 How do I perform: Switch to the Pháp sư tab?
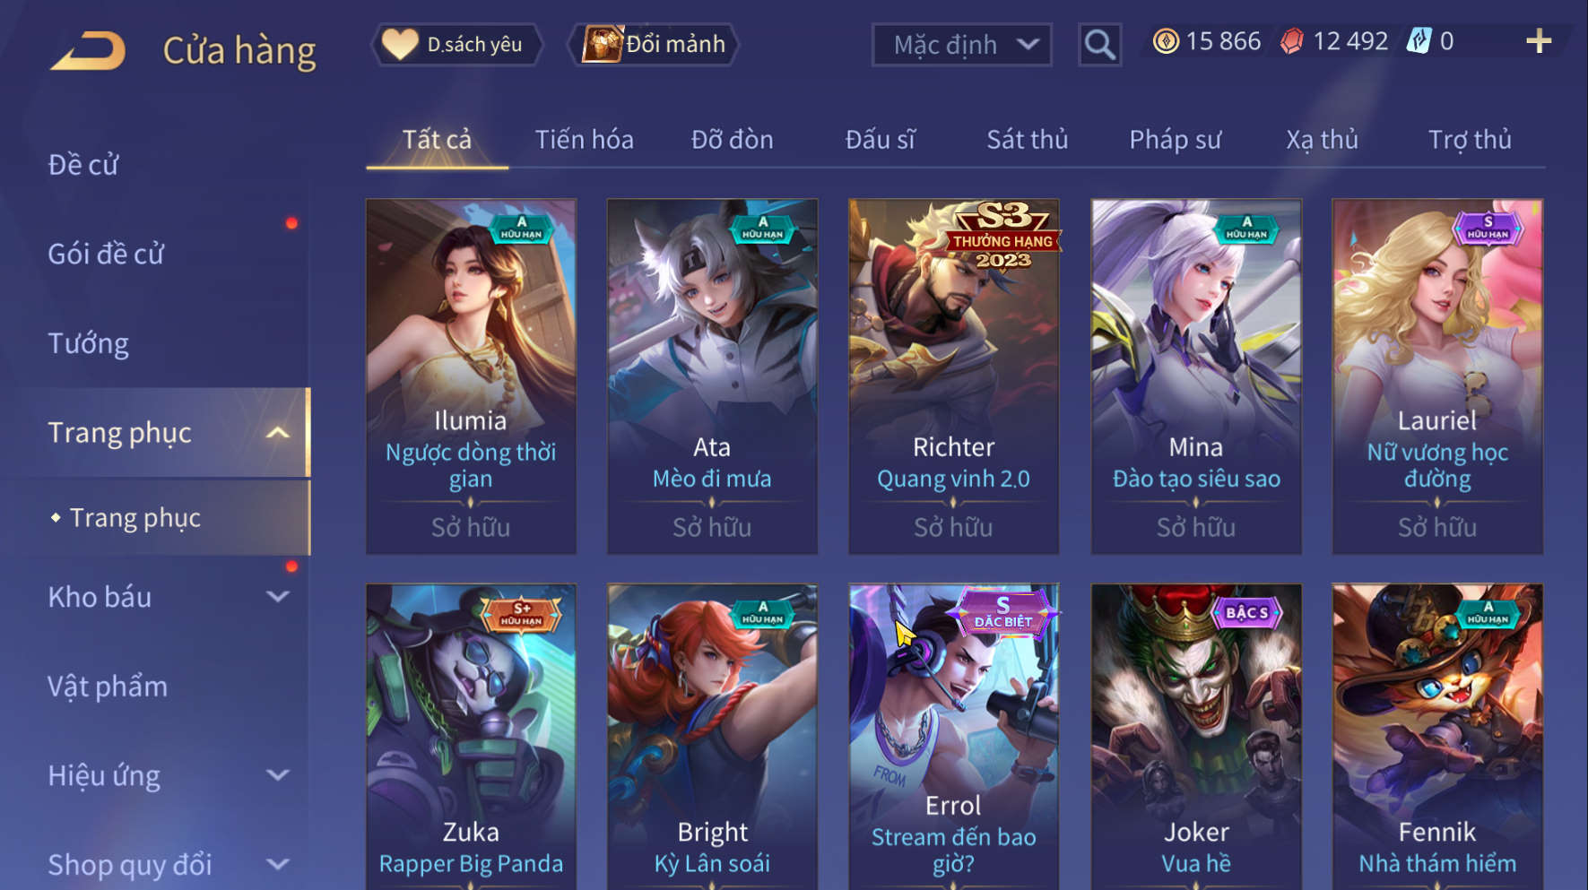(1175, 140)
